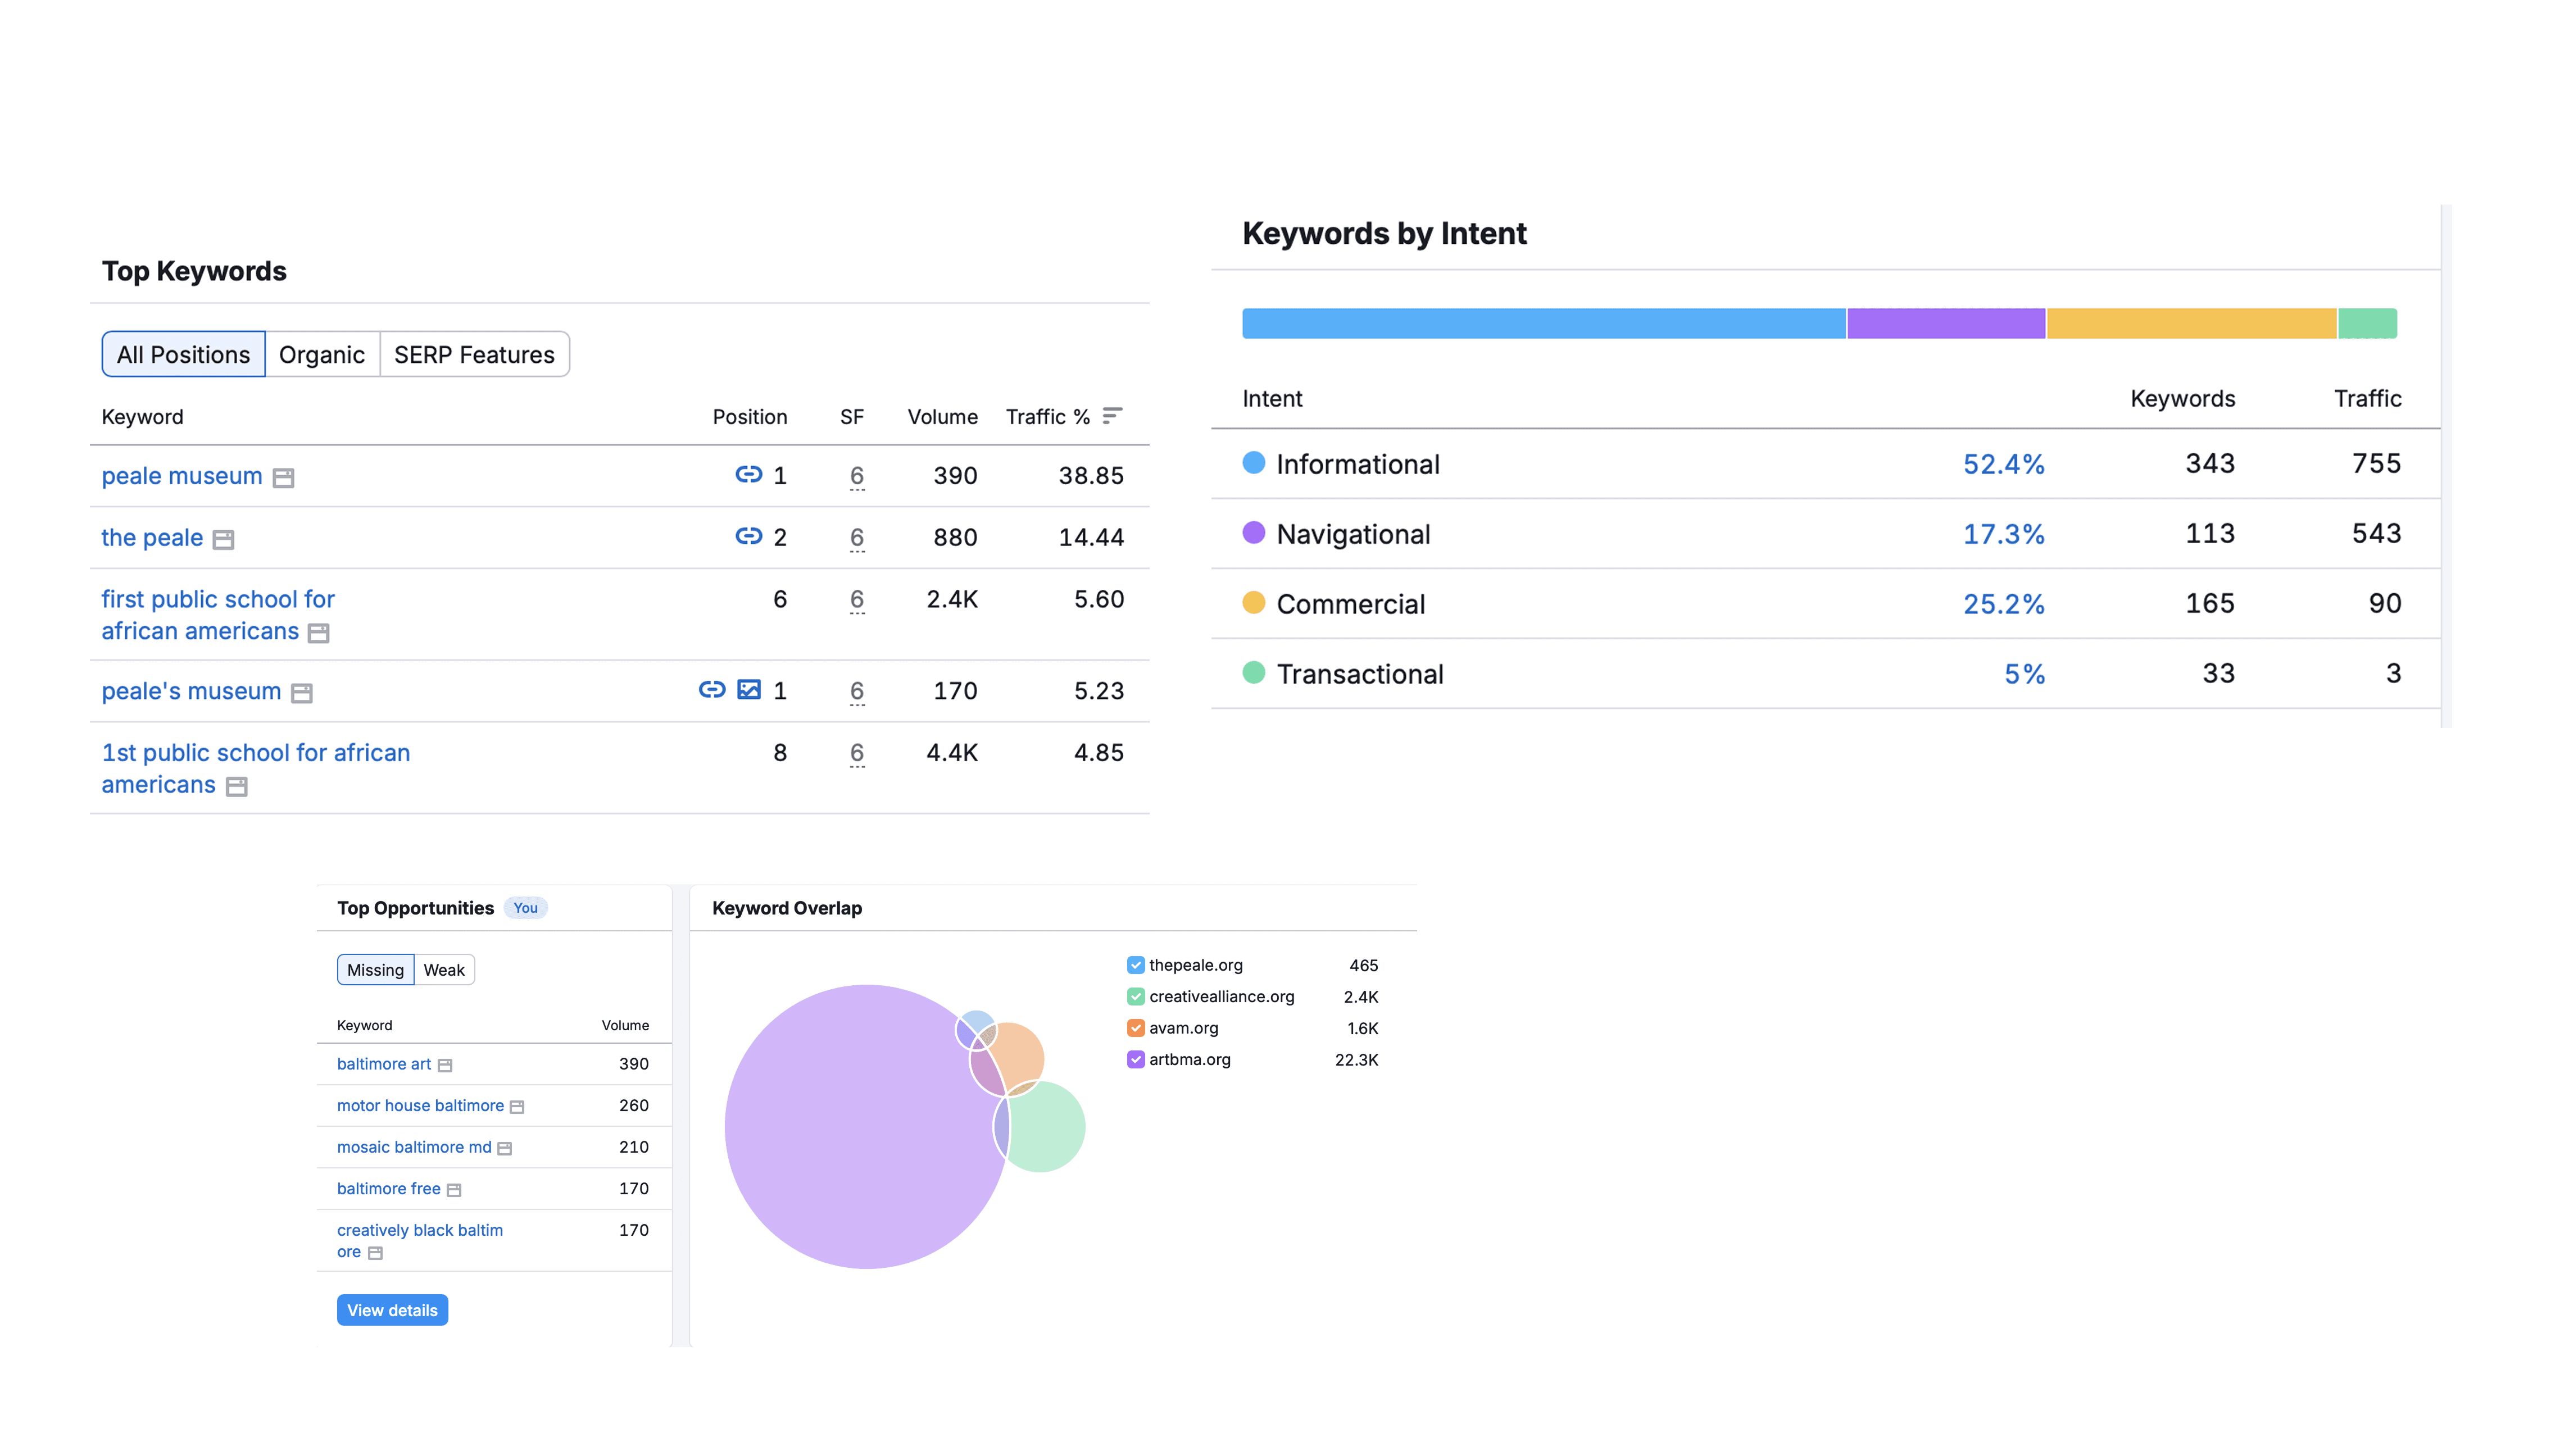Click SF value 6 for the peale
This screenshot has width=2569, height=1456.
[x=856, y=537]
